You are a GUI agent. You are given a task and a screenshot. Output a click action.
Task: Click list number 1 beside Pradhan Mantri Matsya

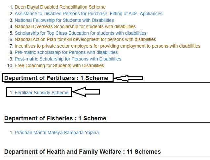tap(11, 133)
